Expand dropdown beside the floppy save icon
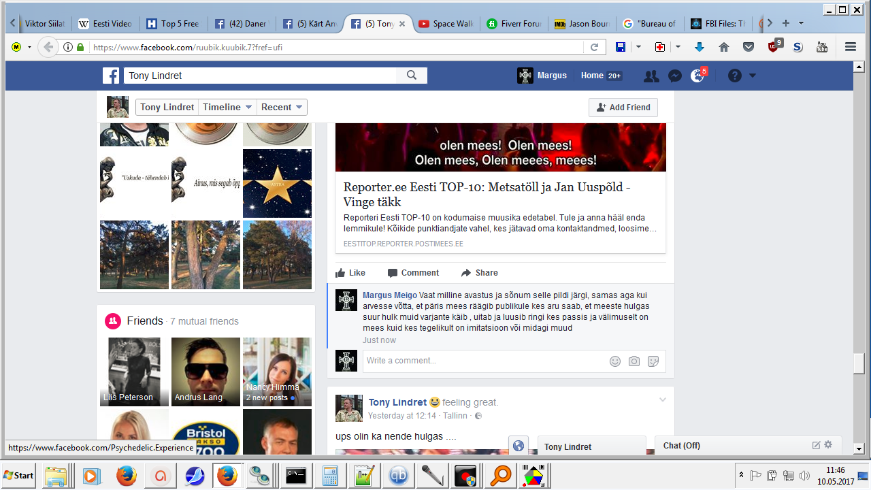 coord(638,47)
